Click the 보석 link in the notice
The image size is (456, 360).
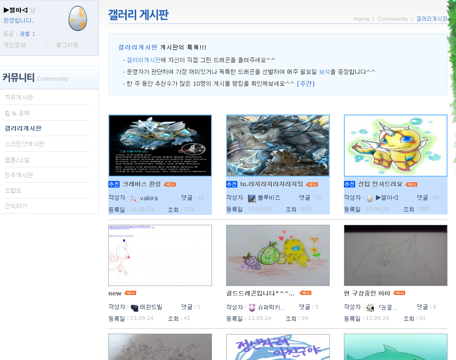coord(324,72)
